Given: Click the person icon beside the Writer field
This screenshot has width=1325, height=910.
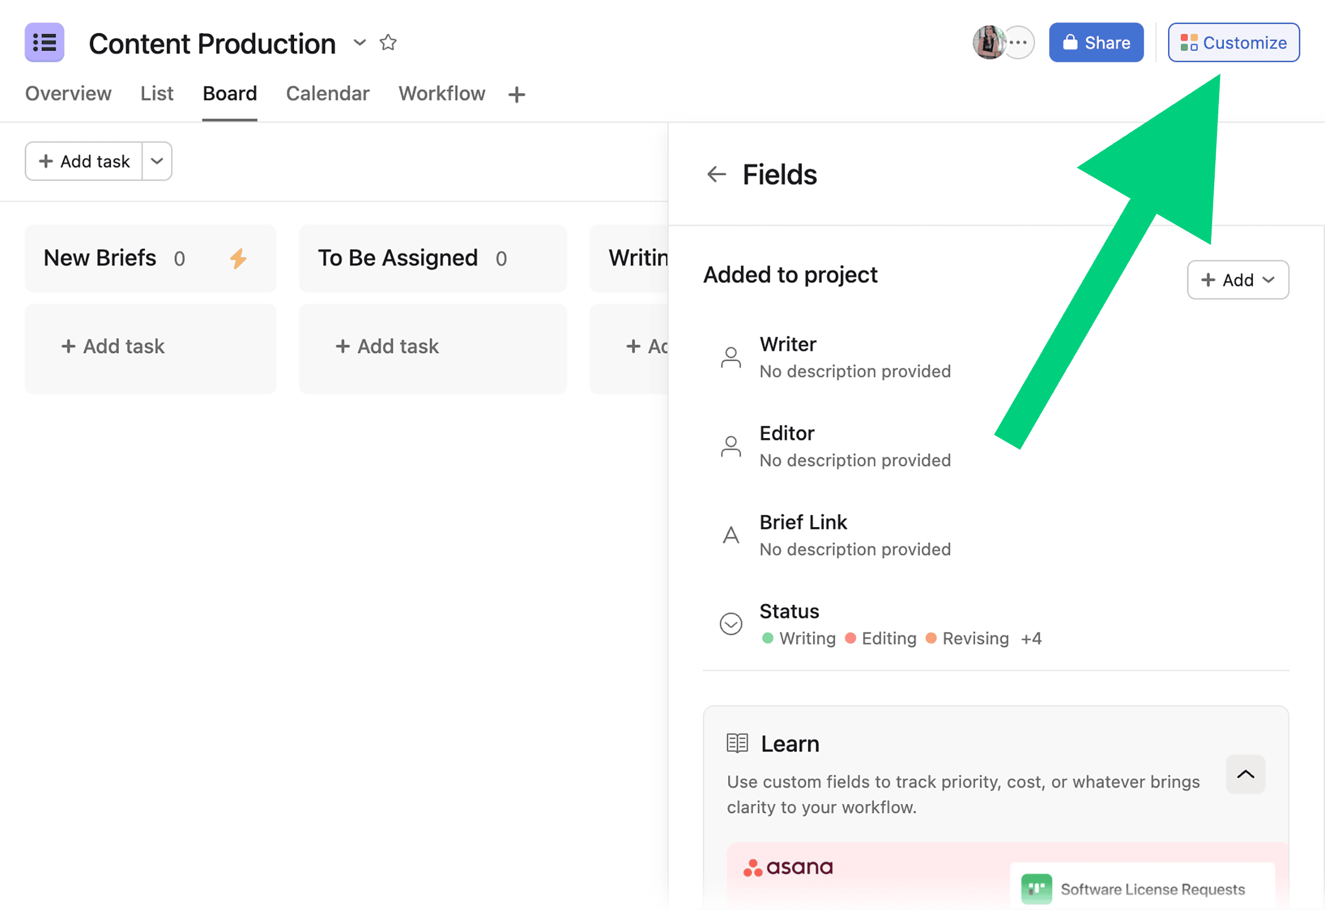Looking at the screenshot, I should point(731,356).
